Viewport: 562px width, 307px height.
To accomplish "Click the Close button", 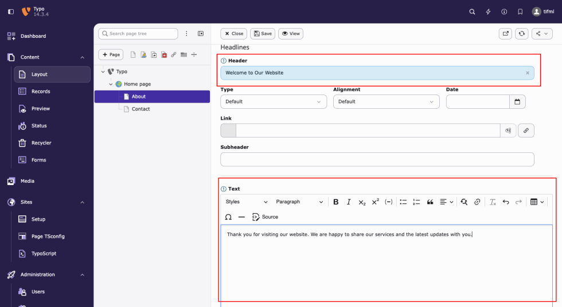I will (234, 34).
